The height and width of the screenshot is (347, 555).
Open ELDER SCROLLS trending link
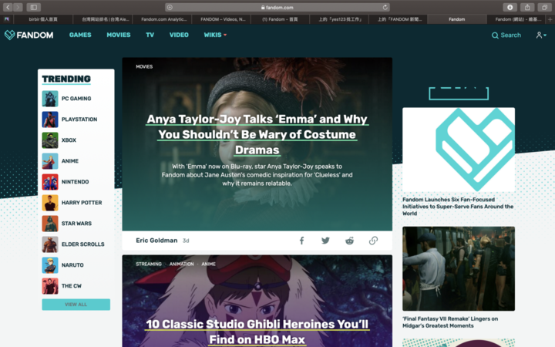tap(82, 244)
